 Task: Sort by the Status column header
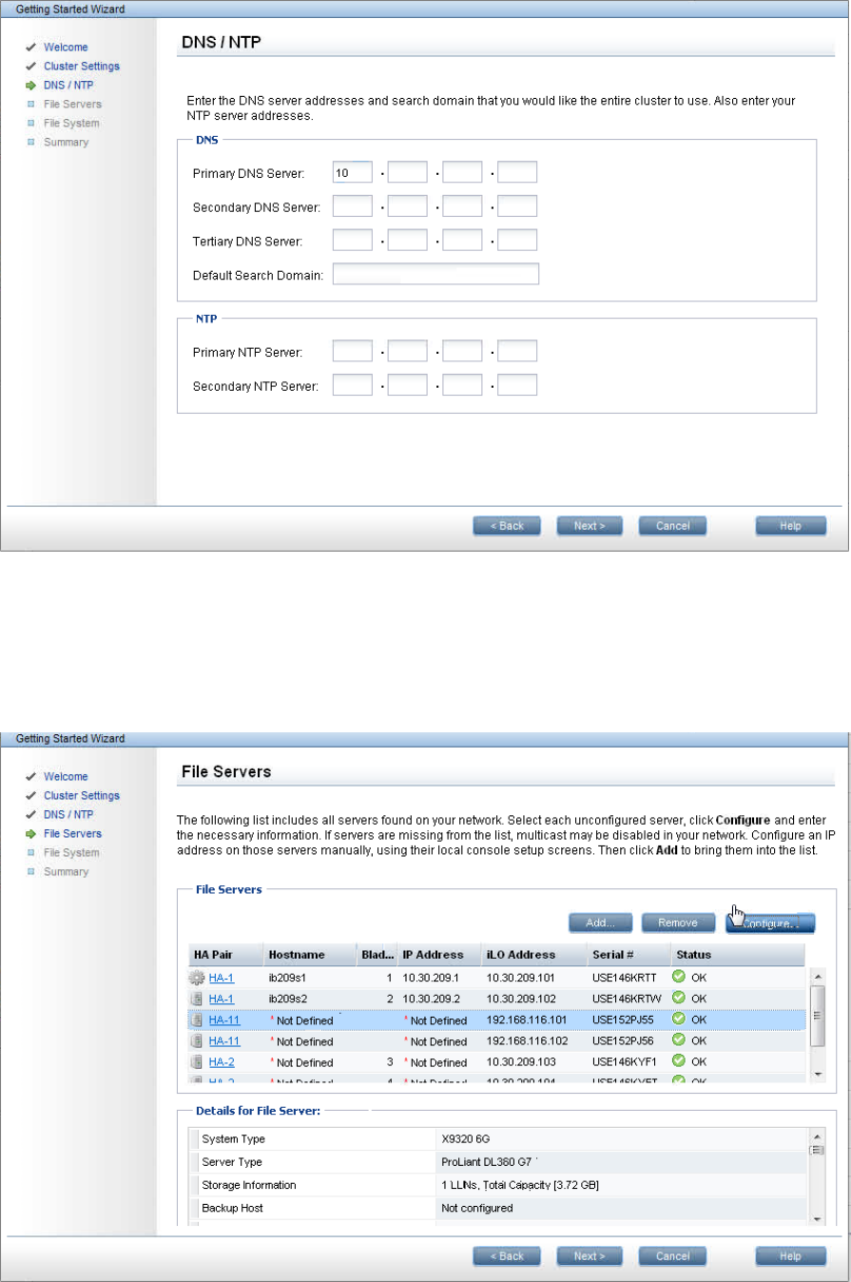(x=736, y=955)
